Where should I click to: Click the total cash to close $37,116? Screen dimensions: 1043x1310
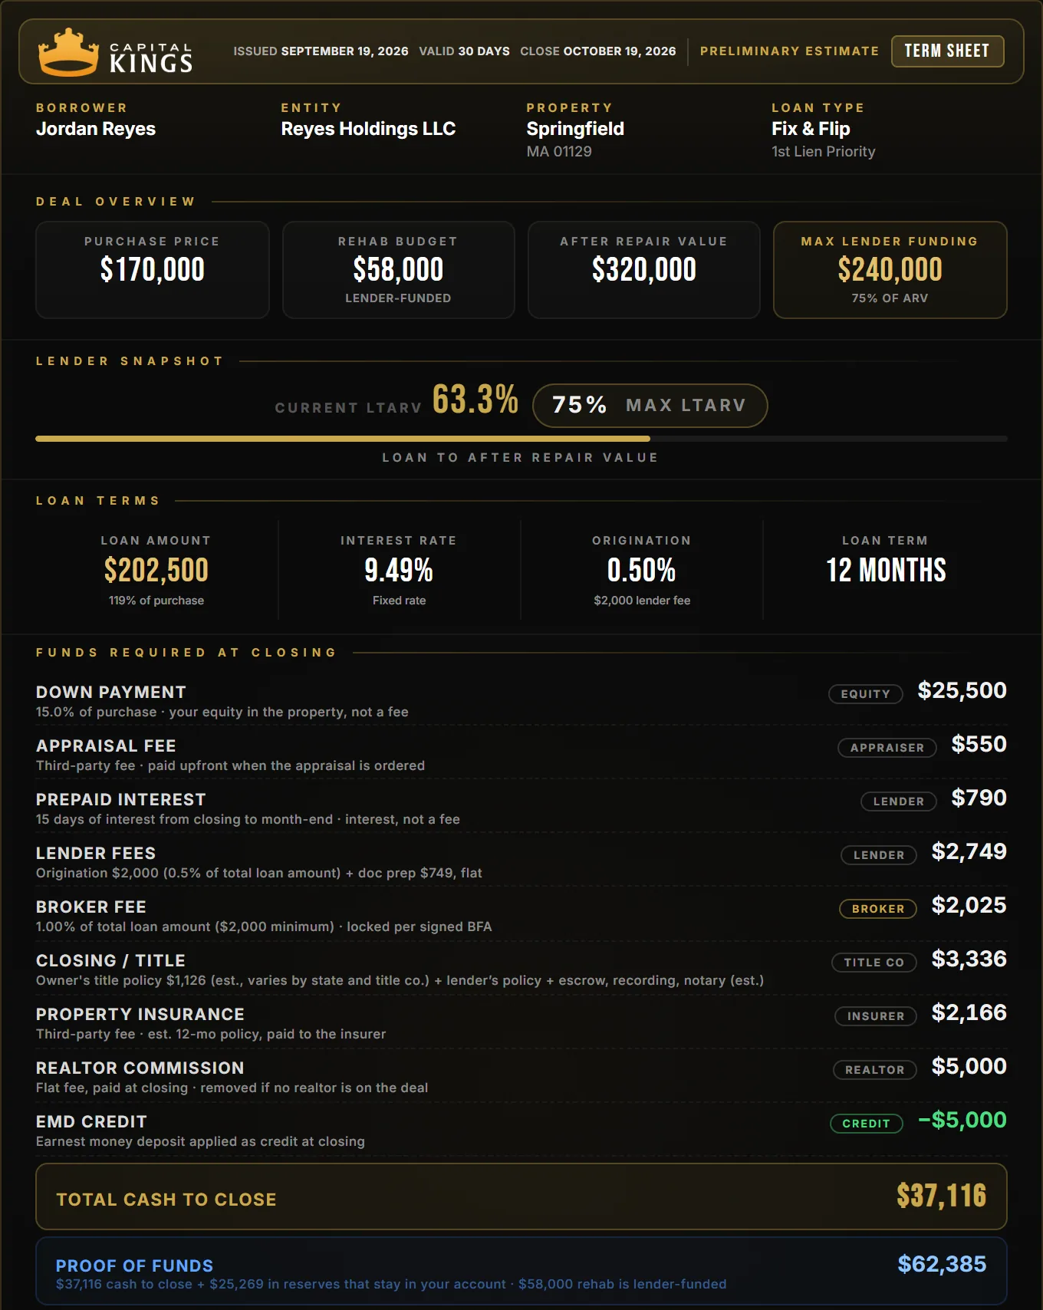pyautogui.click(x=942, y=1196)
